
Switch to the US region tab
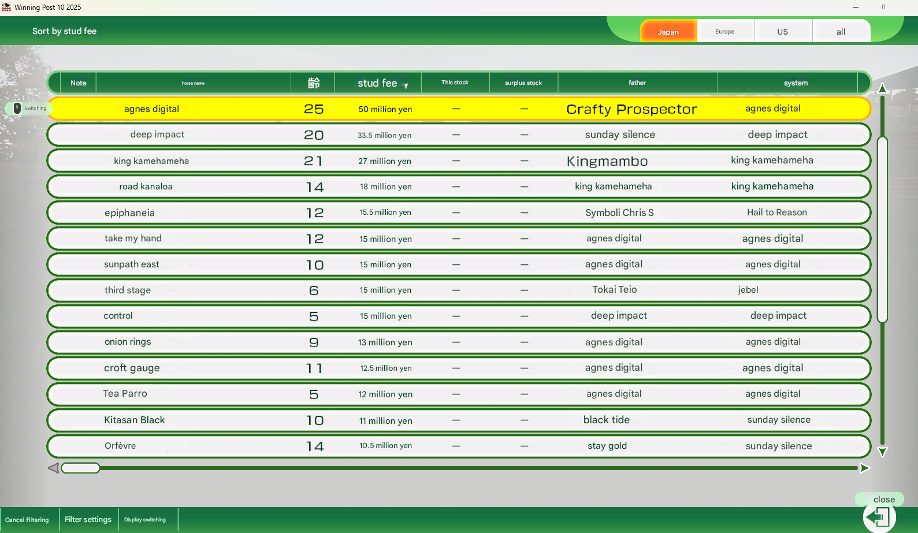click(783, 32)
